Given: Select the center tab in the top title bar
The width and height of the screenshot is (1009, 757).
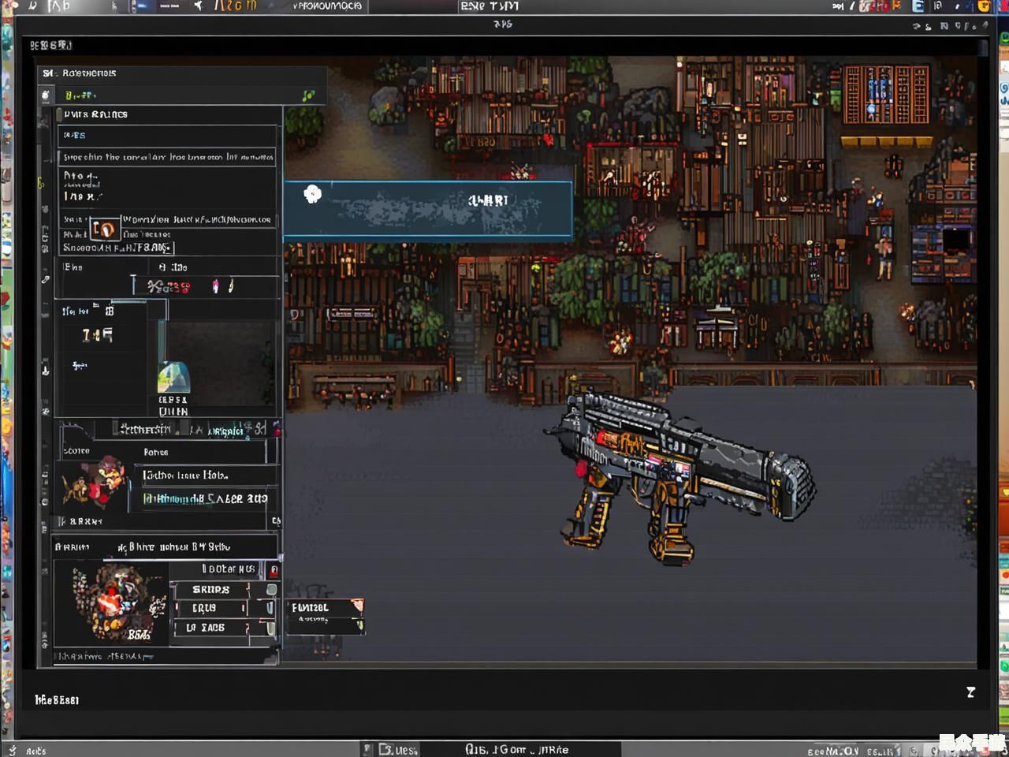Looking at the screenshot, I should tap(489, 6).
